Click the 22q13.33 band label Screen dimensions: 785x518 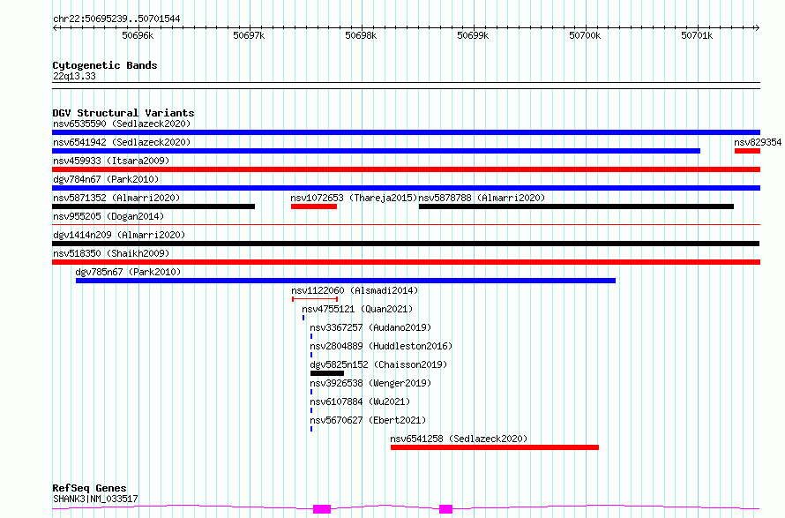[74, 76]
